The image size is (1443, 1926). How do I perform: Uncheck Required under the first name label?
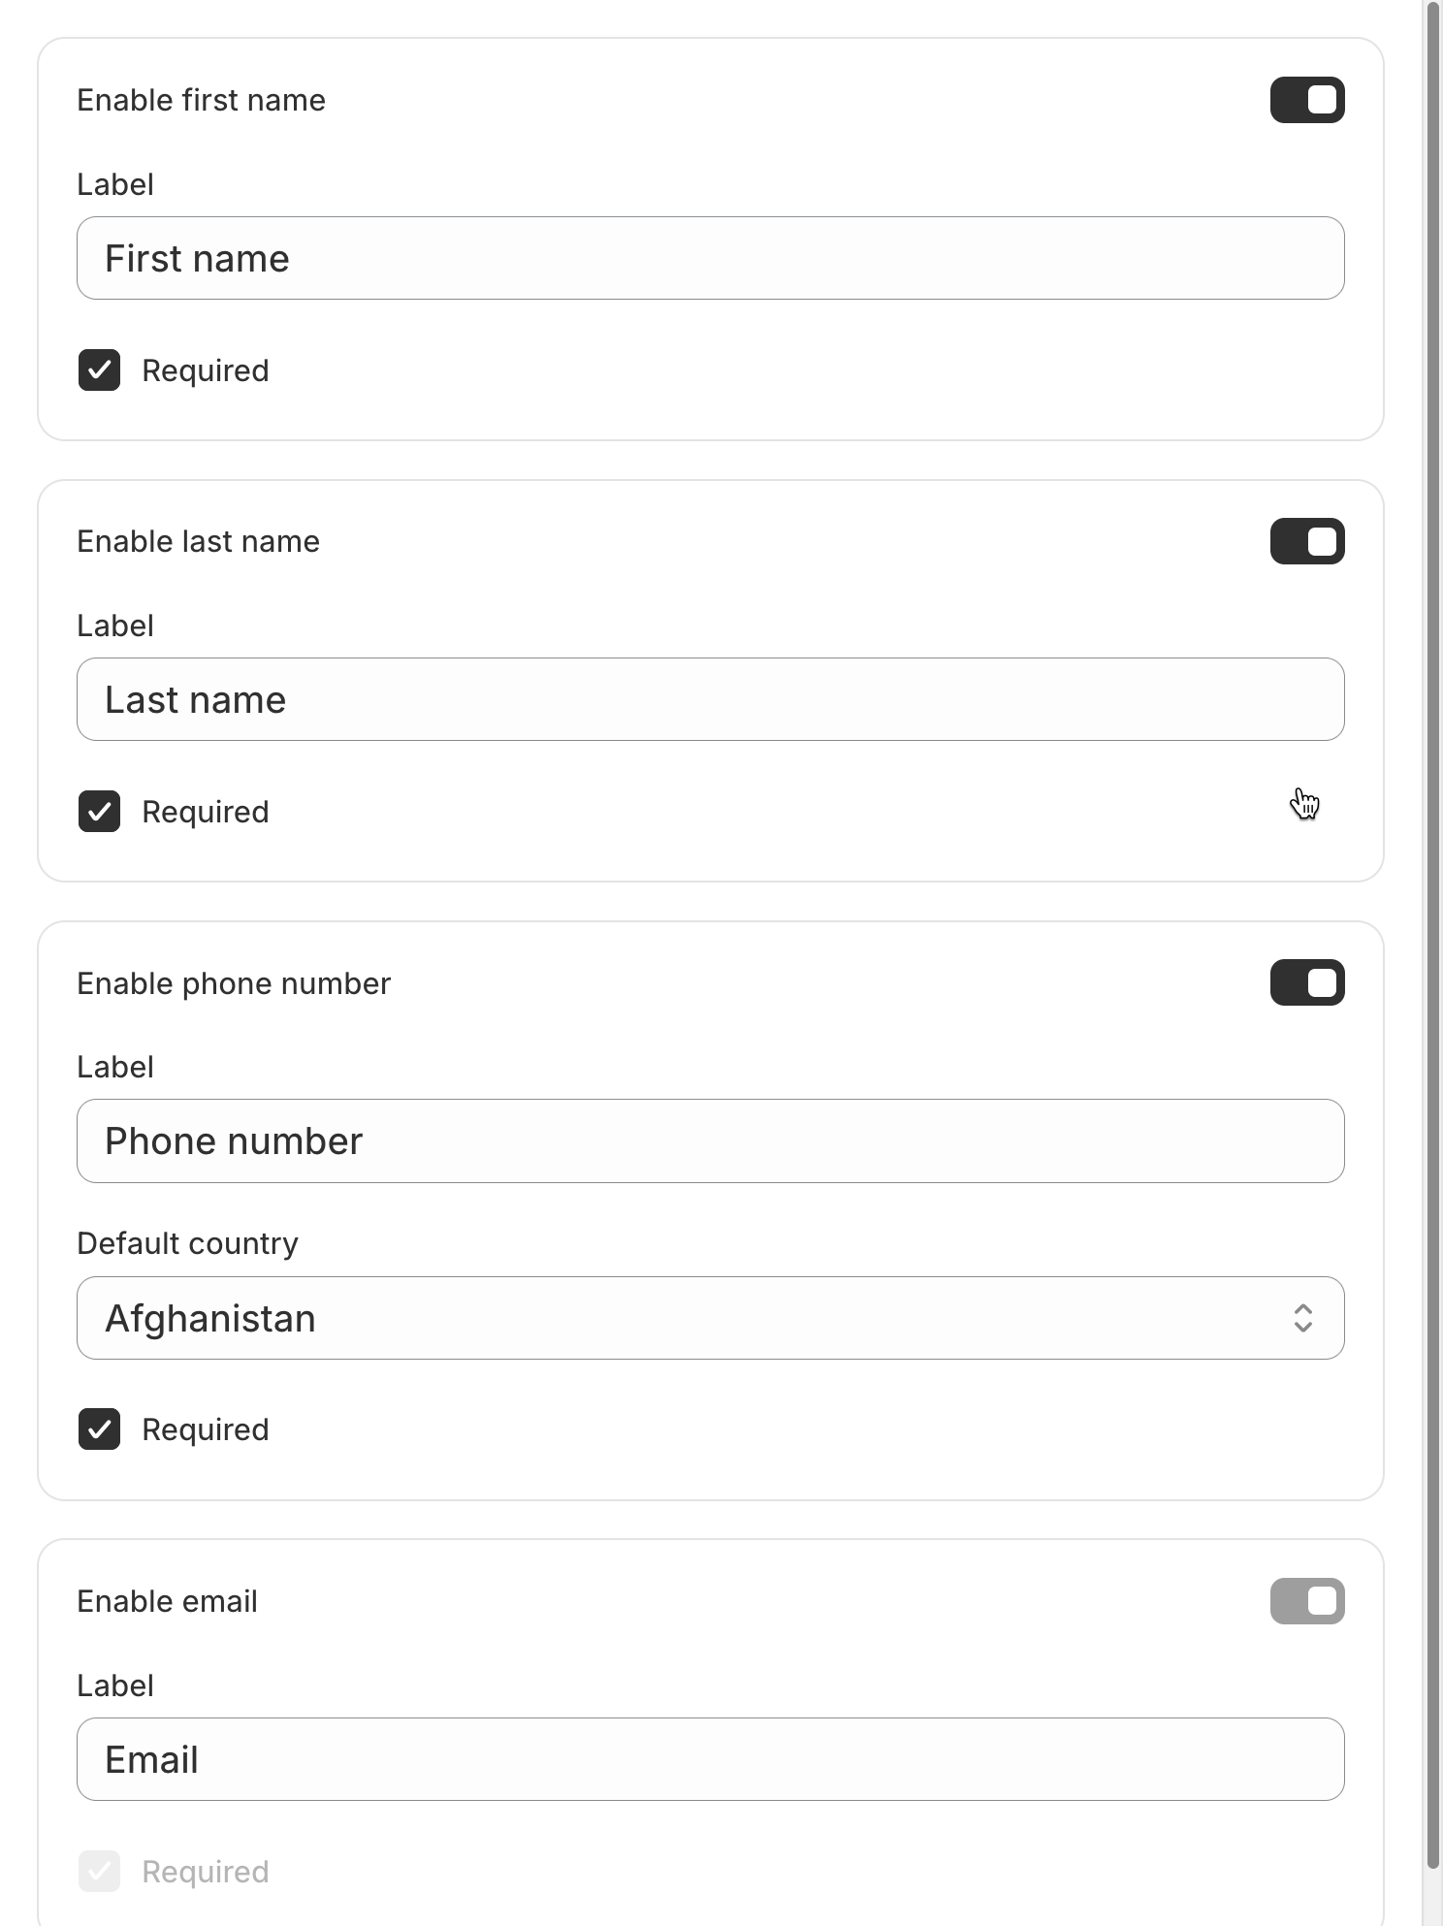(x=99, y=370)
